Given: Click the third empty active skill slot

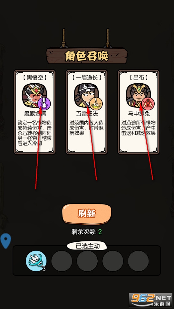Looking at the screenshot, I should coord(87,261).
